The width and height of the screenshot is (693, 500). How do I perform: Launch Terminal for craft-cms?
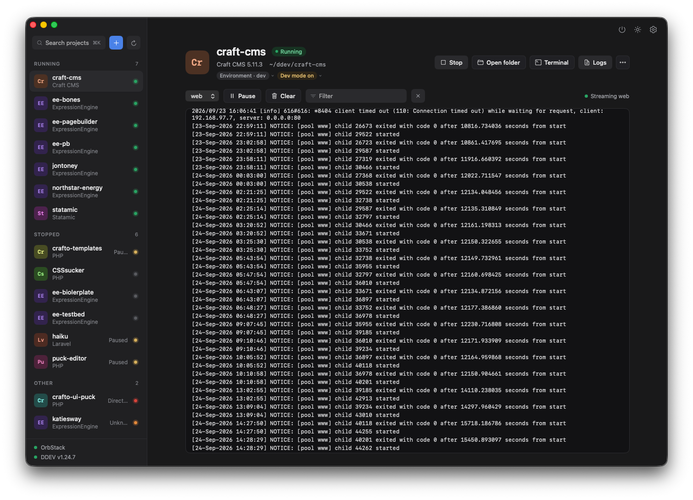[x=552, y=62]
